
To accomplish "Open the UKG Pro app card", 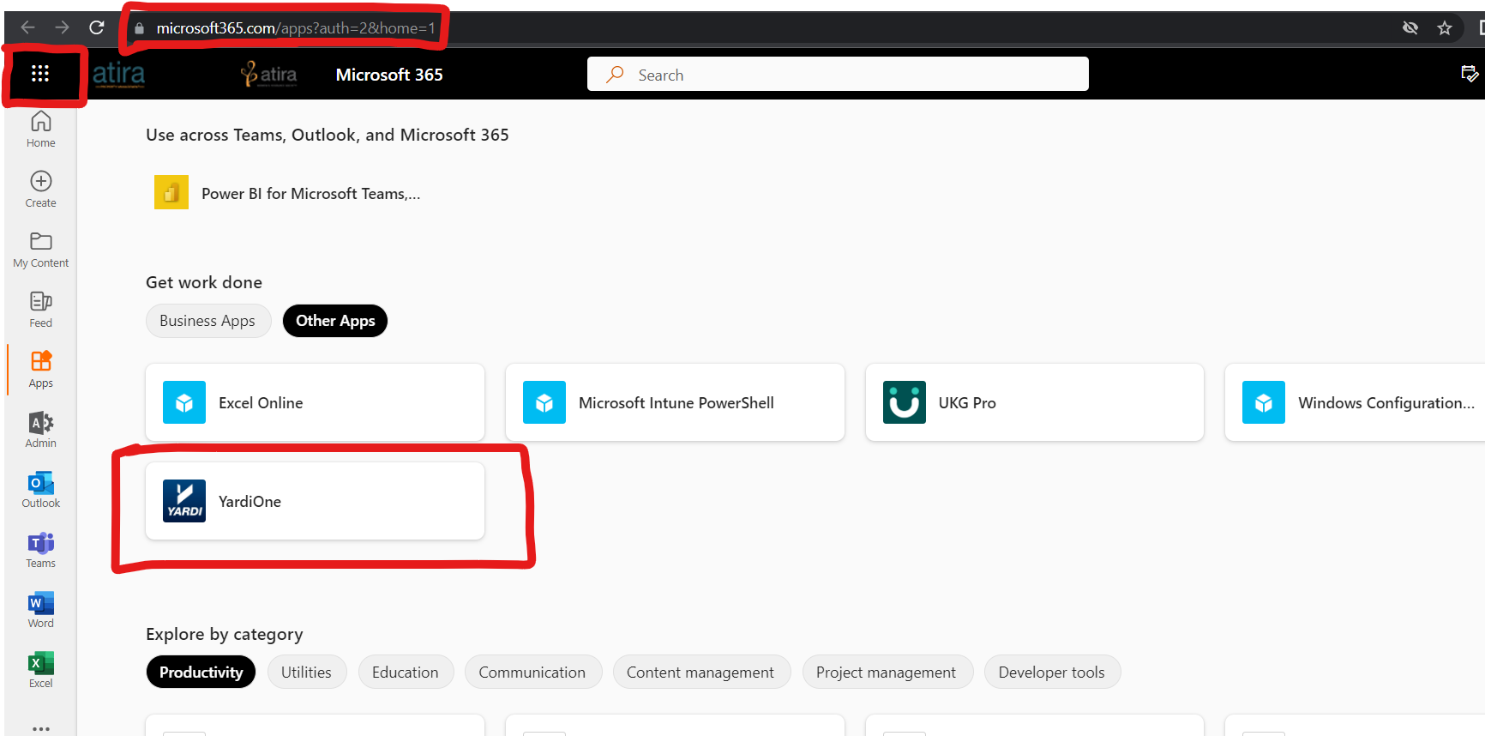I will coord(1035,402).
